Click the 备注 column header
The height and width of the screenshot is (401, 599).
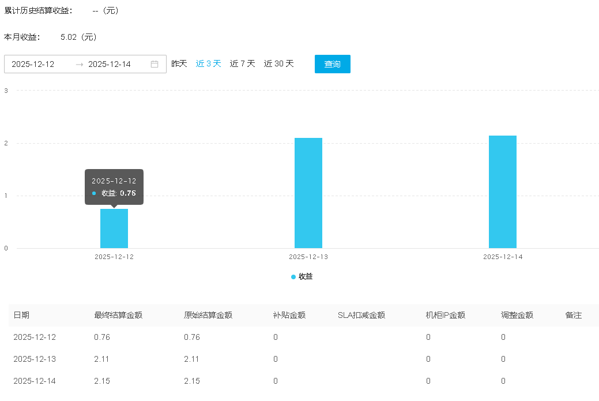(574, 315)
